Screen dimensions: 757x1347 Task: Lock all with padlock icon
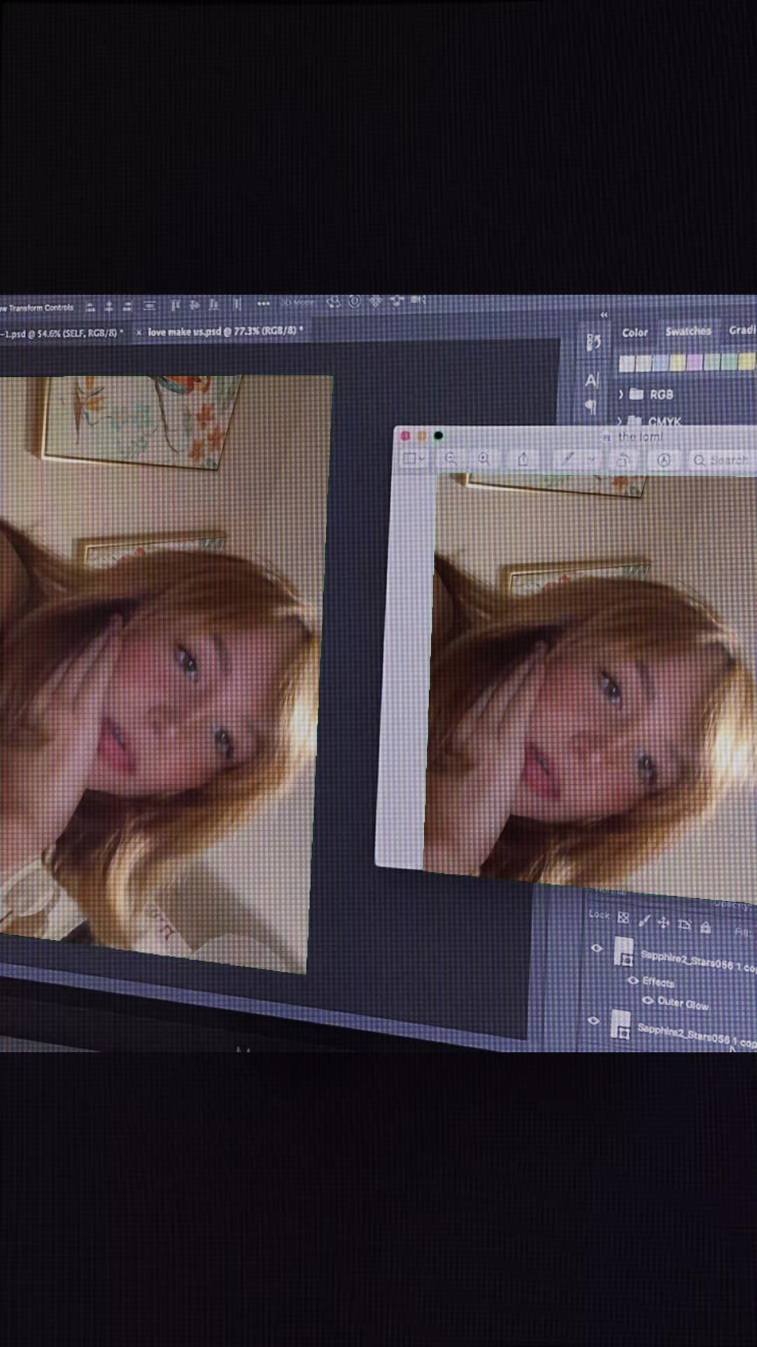706,927
